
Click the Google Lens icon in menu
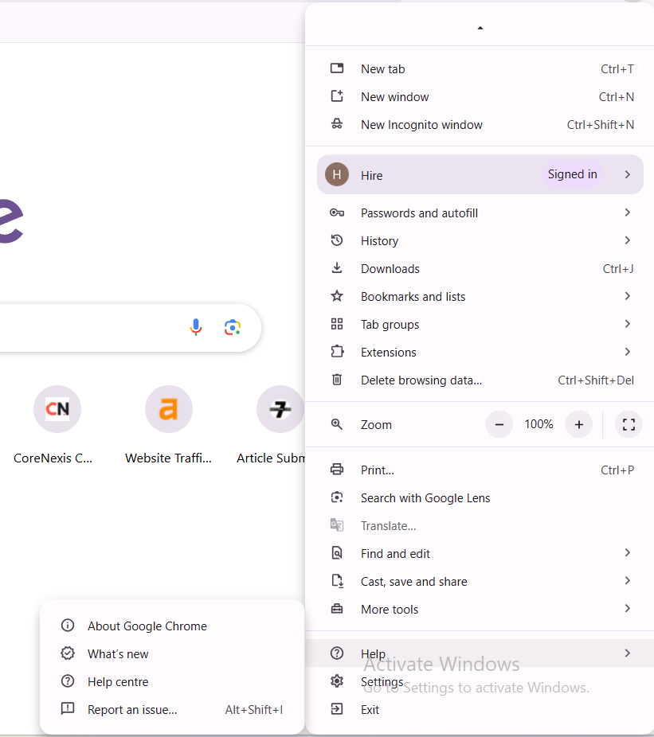click(337, 497)
